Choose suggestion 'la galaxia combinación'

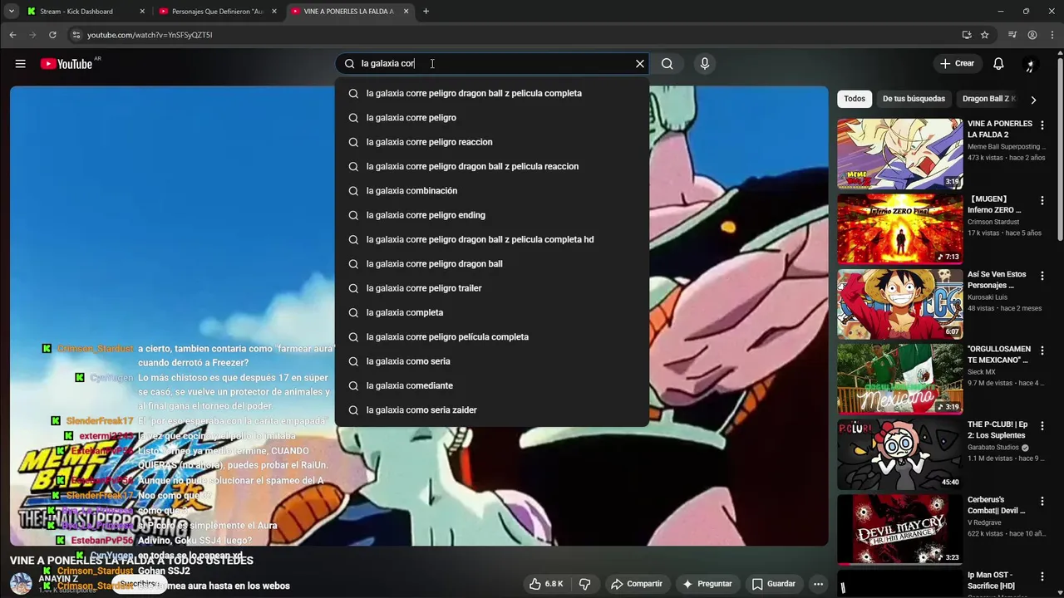[492, 191]
